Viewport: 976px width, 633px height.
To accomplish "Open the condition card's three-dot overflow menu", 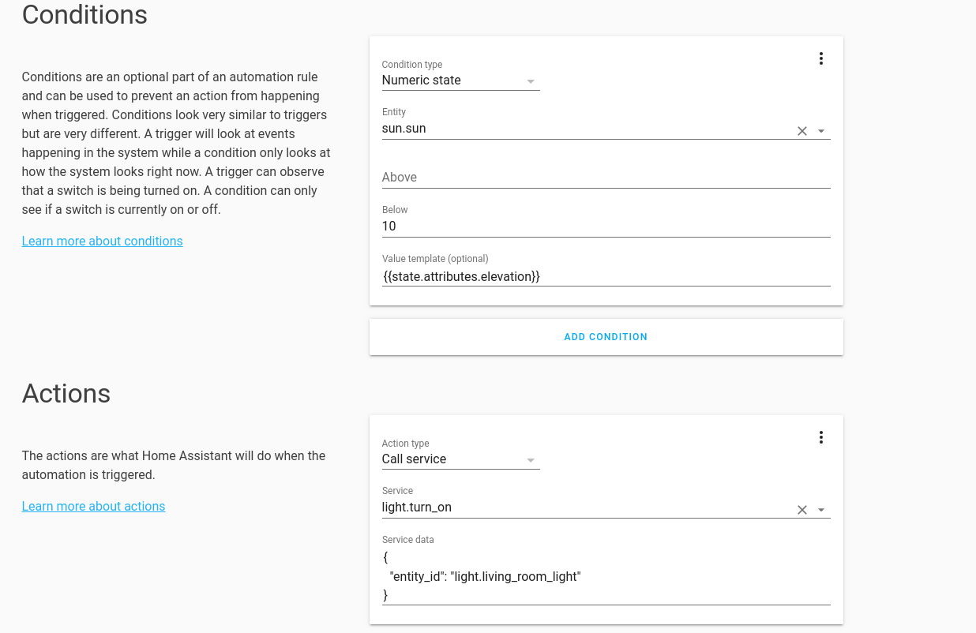I will [x=820, y=58].
